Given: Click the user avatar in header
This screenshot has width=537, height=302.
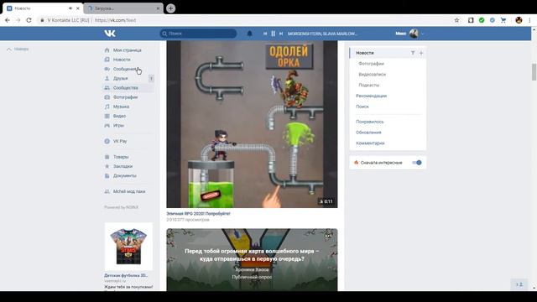Looking at the screenshot, I should (x=414, y=34).
